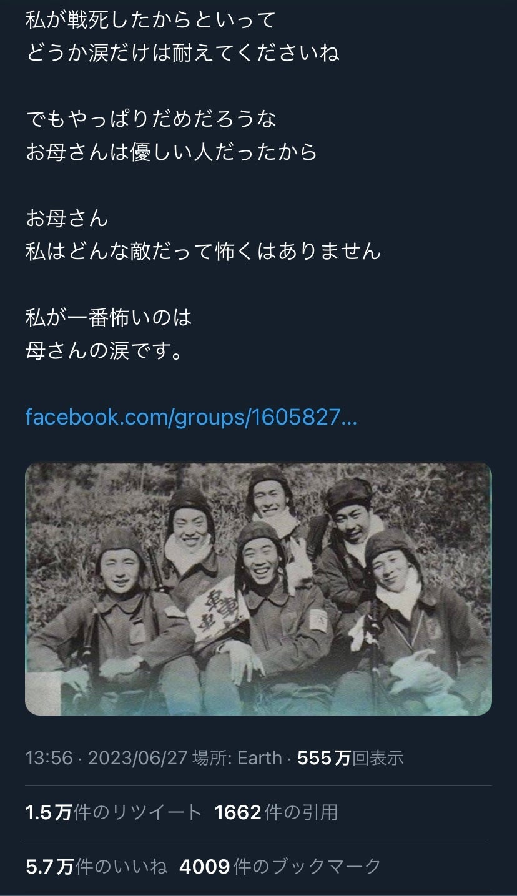This screenshot has height=896, width=517.
Task: Click the final line 母さんの涙です。
Action: pyautogui.click(x=104, y=351)
